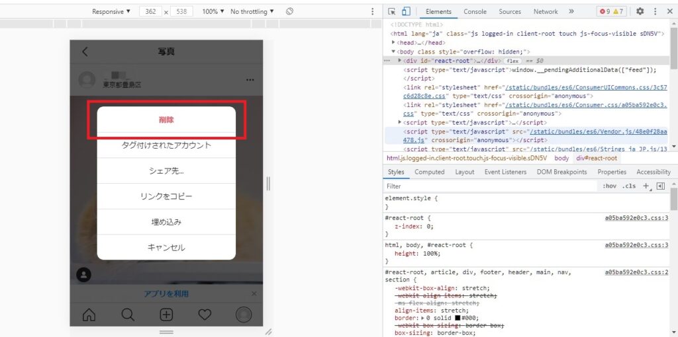Viewport: 678px width, 337px height.
Task: Switch to the Computed pane tab
Action: pos(429,172)
